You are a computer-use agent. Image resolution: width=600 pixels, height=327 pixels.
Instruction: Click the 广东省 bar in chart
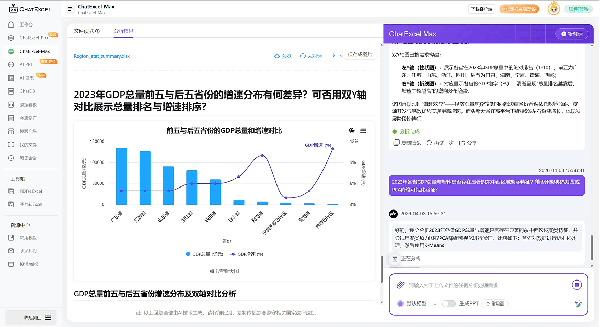pos(121,176)
